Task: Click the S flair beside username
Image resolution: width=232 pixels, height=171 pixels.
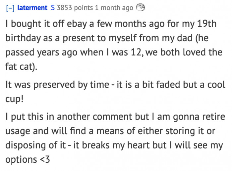Action: [x=53, y=8]
